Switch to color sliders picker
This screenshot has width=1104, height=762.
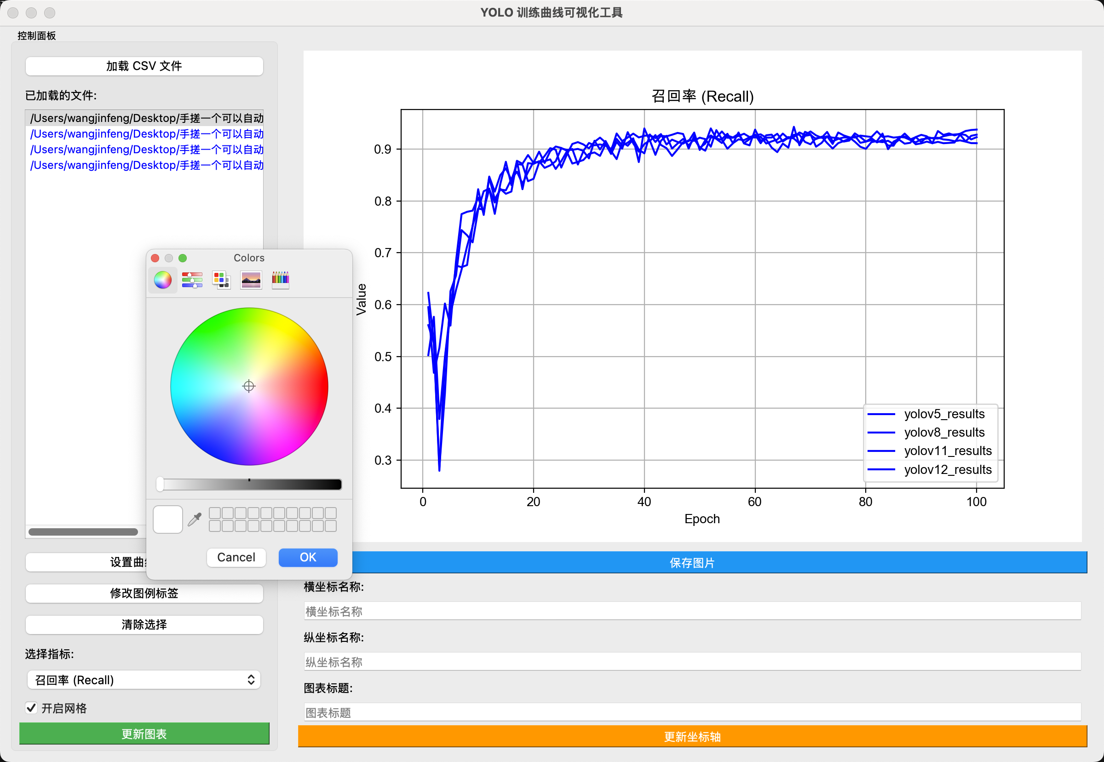[x=192, y=280]
